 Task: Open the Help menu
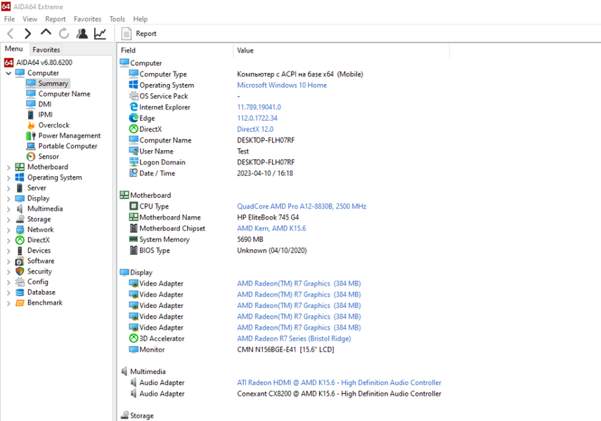coord(141,19)
